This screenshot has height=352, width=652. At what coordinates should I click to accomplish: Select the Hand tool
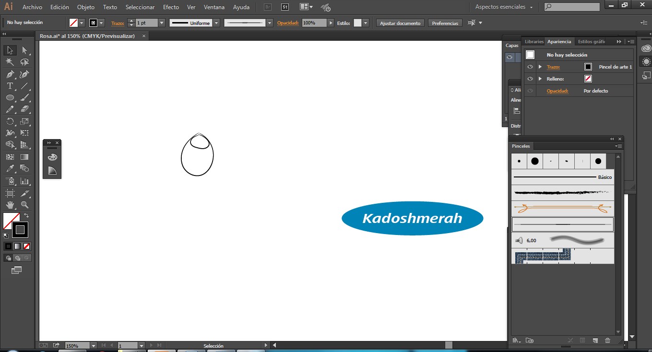[10, 205]
